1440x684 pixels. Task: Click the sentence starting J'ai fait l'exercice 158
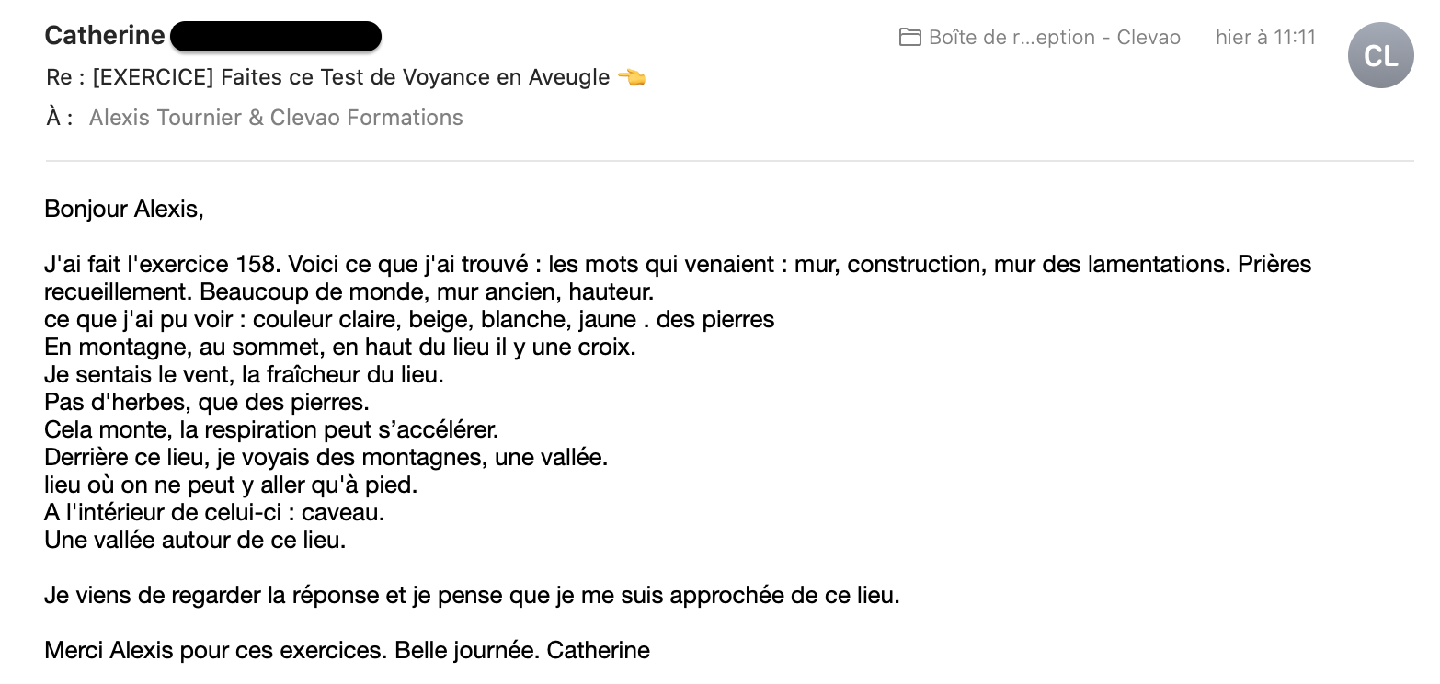coord(678,279)
